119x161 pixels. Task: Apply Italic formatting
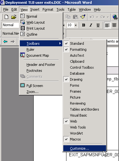pyautogui.click(x=91, y=25)
